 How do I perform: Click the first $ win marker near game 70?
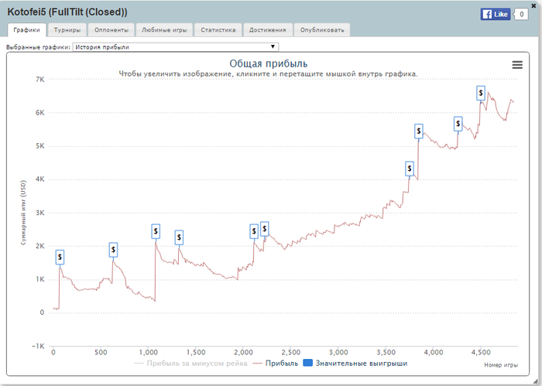coord(60,258)
